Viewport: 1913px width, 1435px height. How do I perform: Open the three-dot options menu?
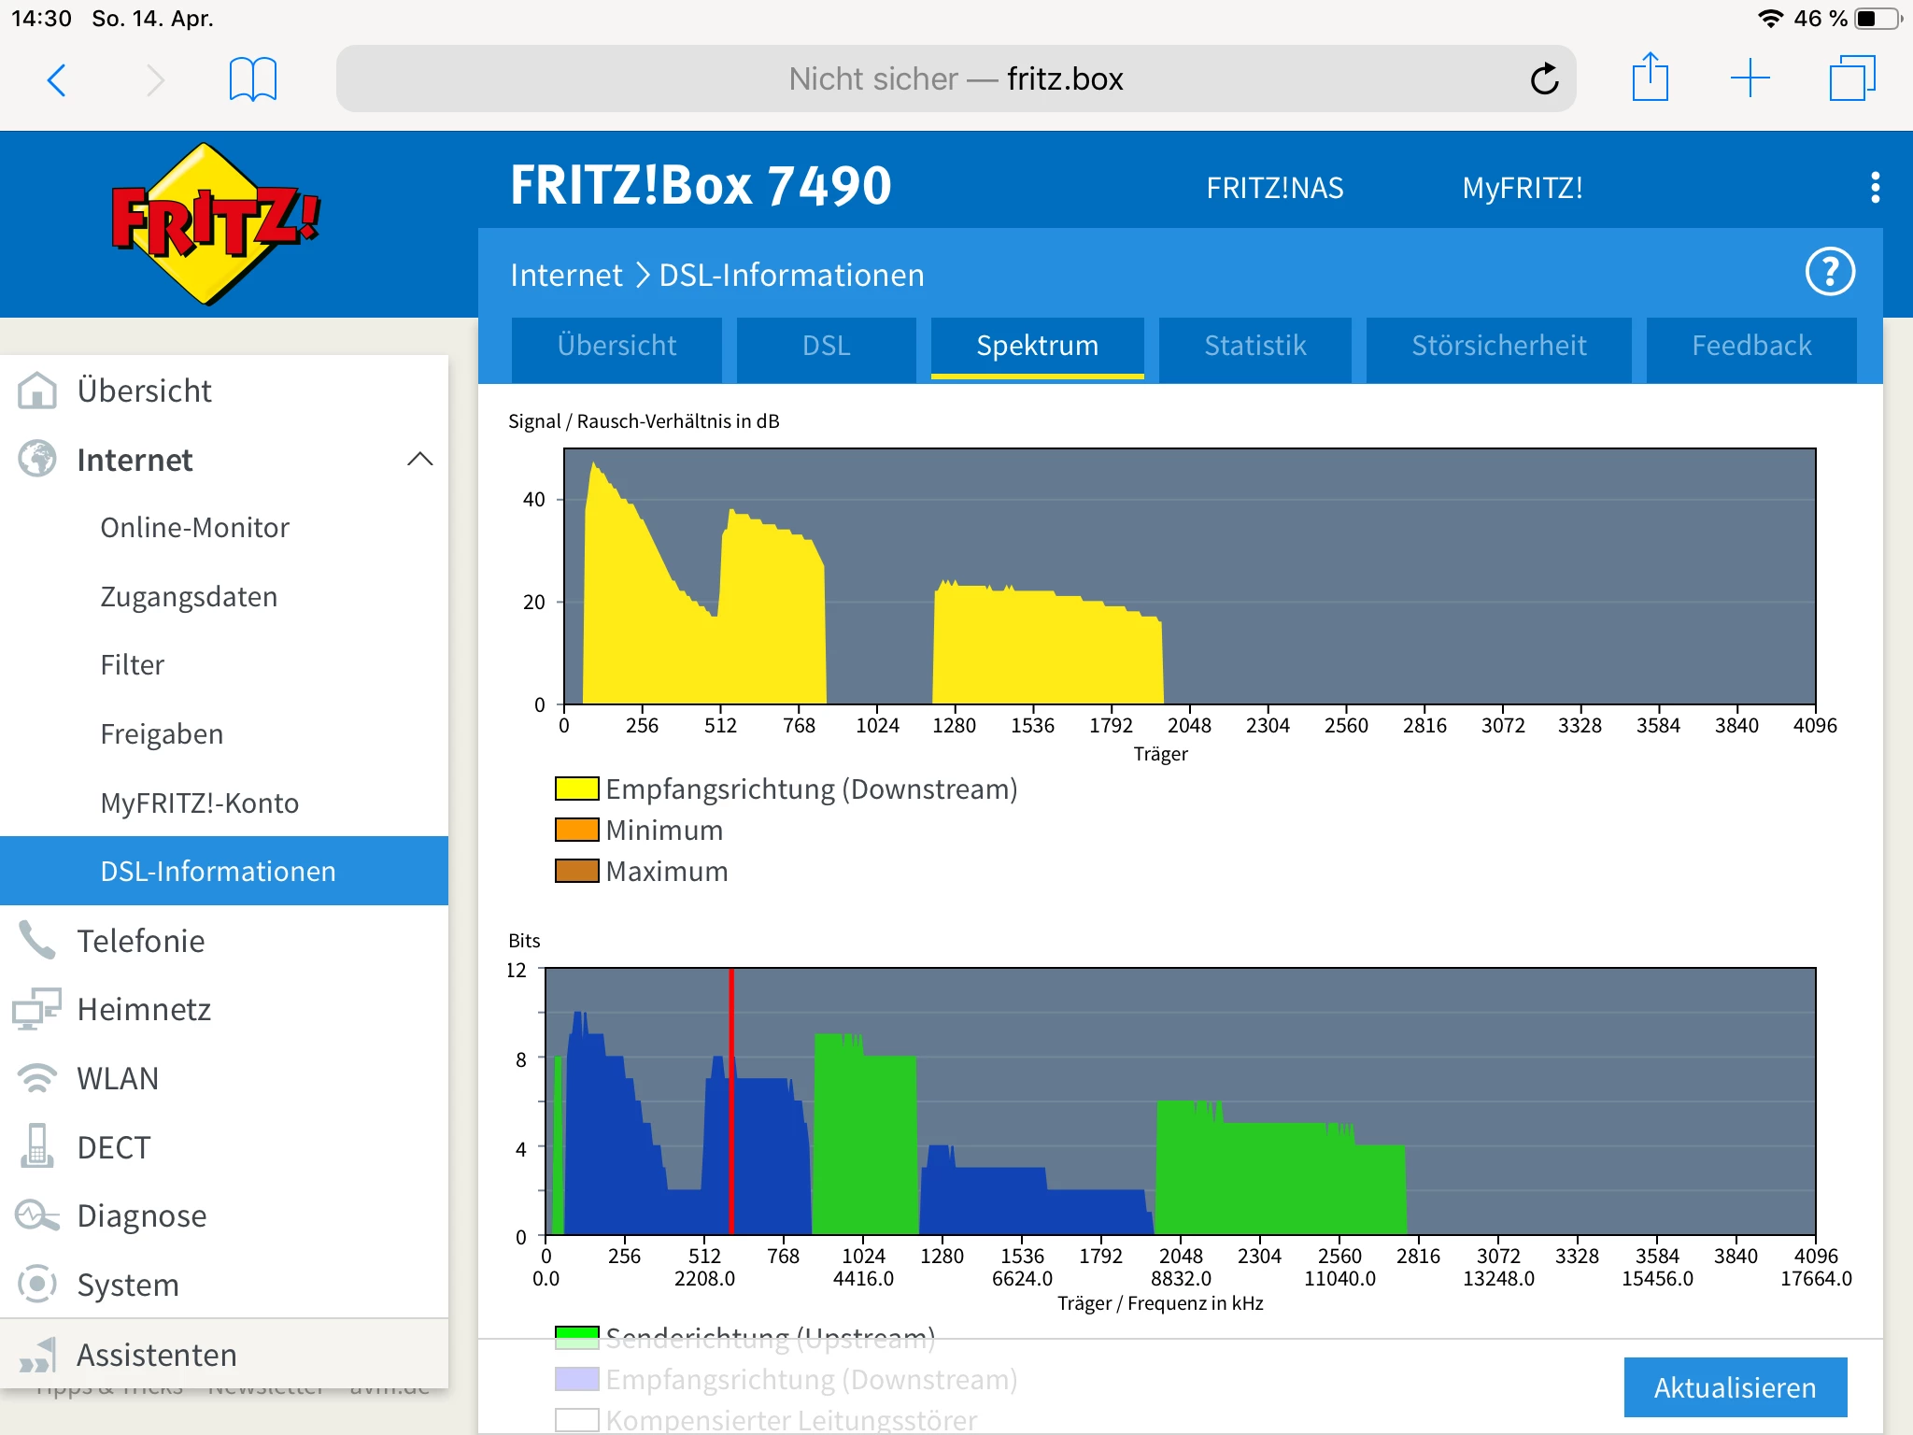click(1875, 188)
